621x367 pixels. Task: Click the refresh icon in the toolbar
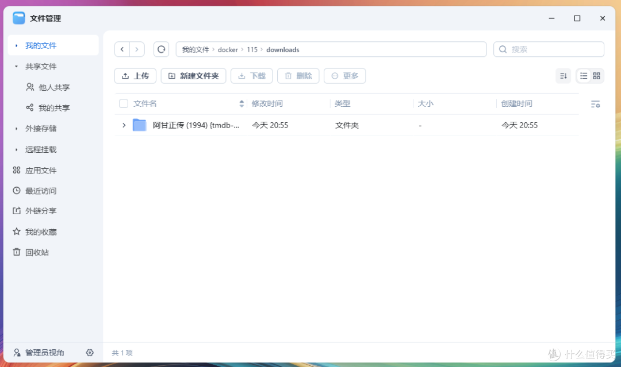coord(161,49)
